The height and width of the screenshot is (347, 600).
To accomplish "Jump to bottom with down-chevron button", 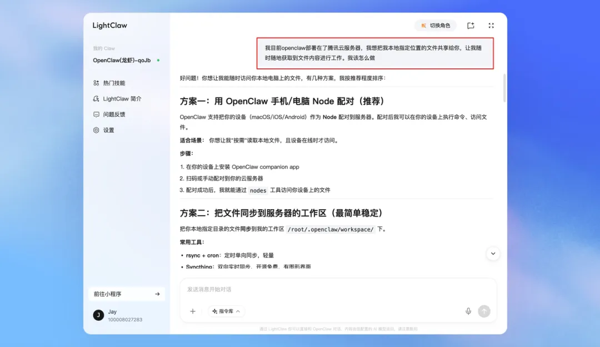I will pyautogui.click(x=493, y=254).
